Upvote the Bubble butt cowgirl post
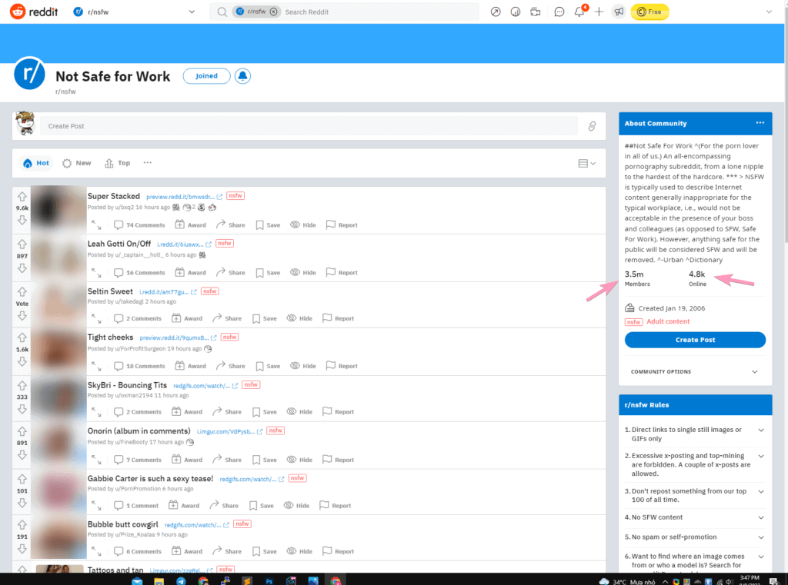Screen dimensions: 788x585 [x=22, y=525]
